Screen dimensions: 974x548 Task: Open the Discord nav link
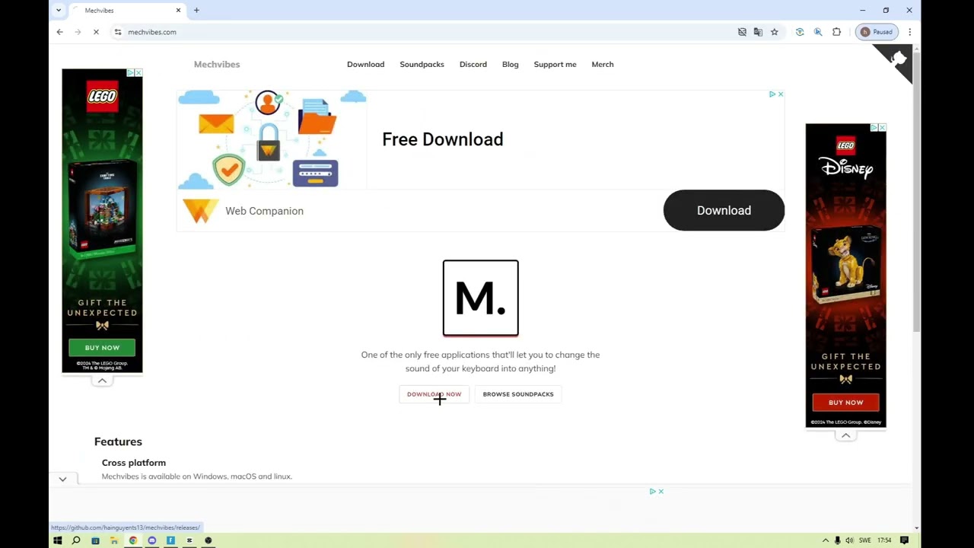[473, 64]
